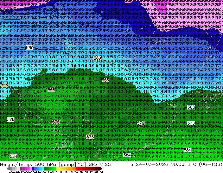Click the legend scale value '0'
This screenshot has height=173, width=223.
[57, 172]
